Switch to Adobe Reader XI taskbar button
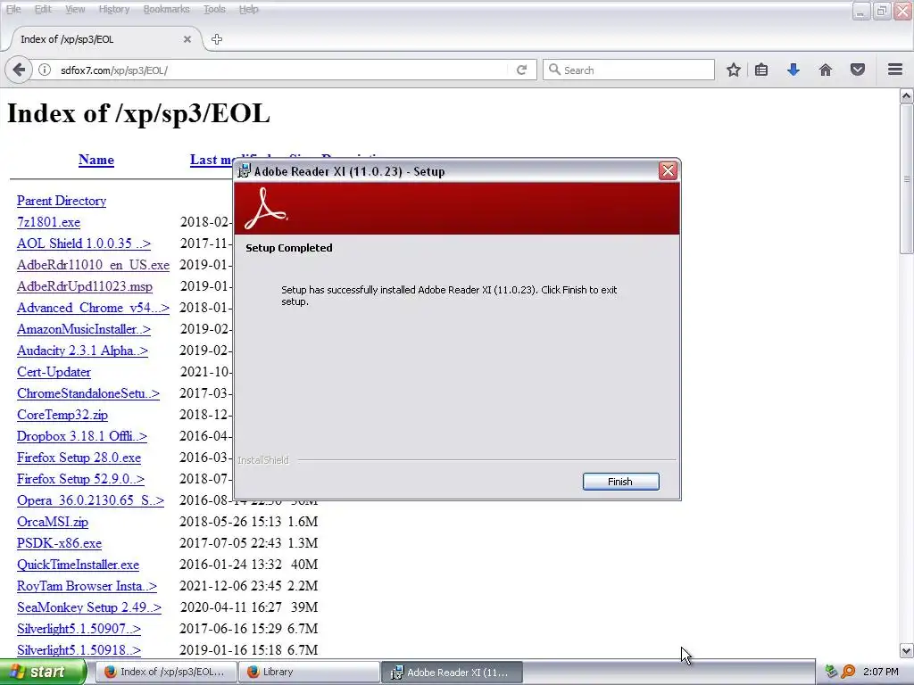914x685 pixels. tap(453, 673)
